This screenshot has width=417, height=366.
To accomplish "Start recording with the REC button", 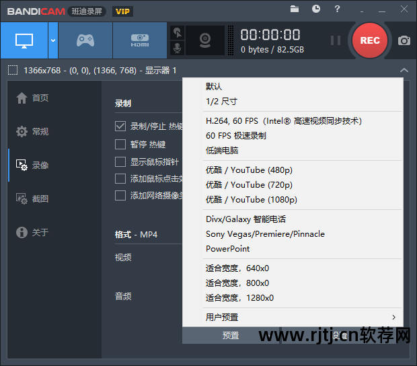I will [370, 40].
